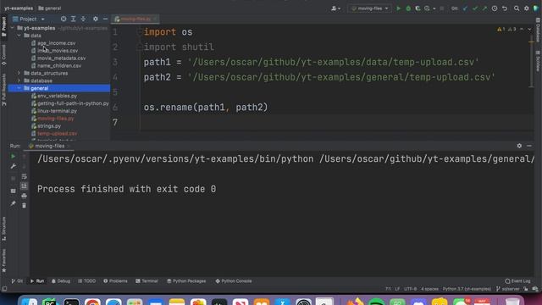
Task: Click the gray stop button in the top toolbar
Action: [x=442, y=8]
